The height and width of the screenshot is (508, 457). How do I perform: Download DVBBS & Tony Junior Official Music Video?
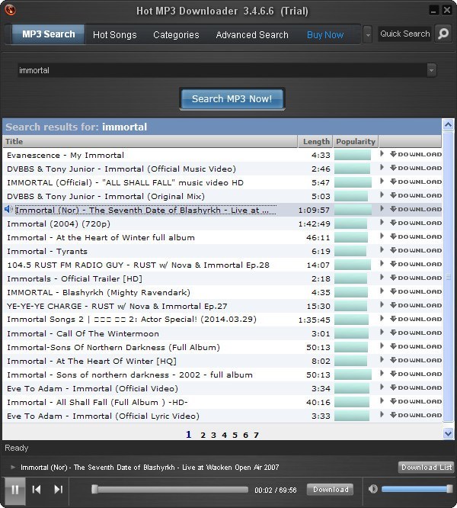tap(416, 168)
